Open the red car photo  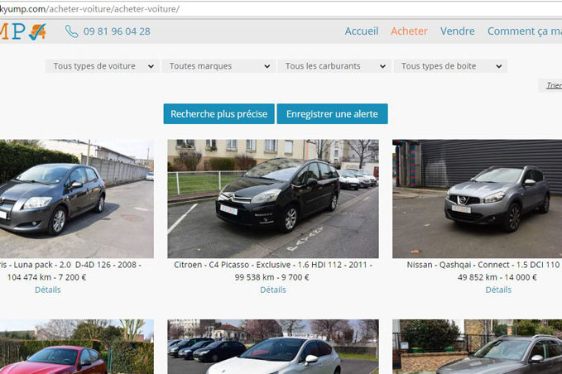click(x=77, y=347)
